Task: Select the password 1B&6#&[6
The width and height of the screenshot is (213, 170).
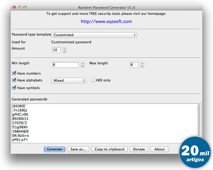Action: coord(21,131)
